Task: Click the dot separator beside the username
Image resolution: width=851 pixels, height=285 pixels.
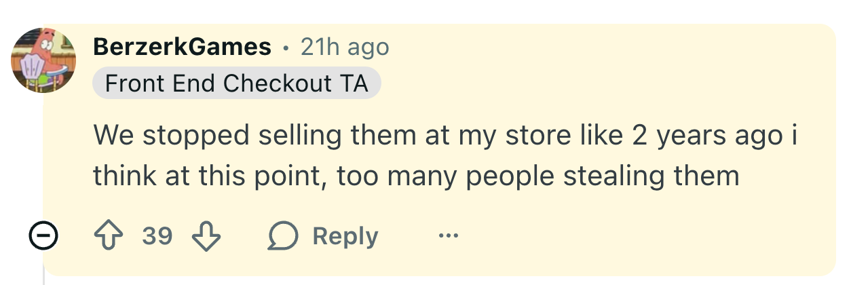Action: 286,47
